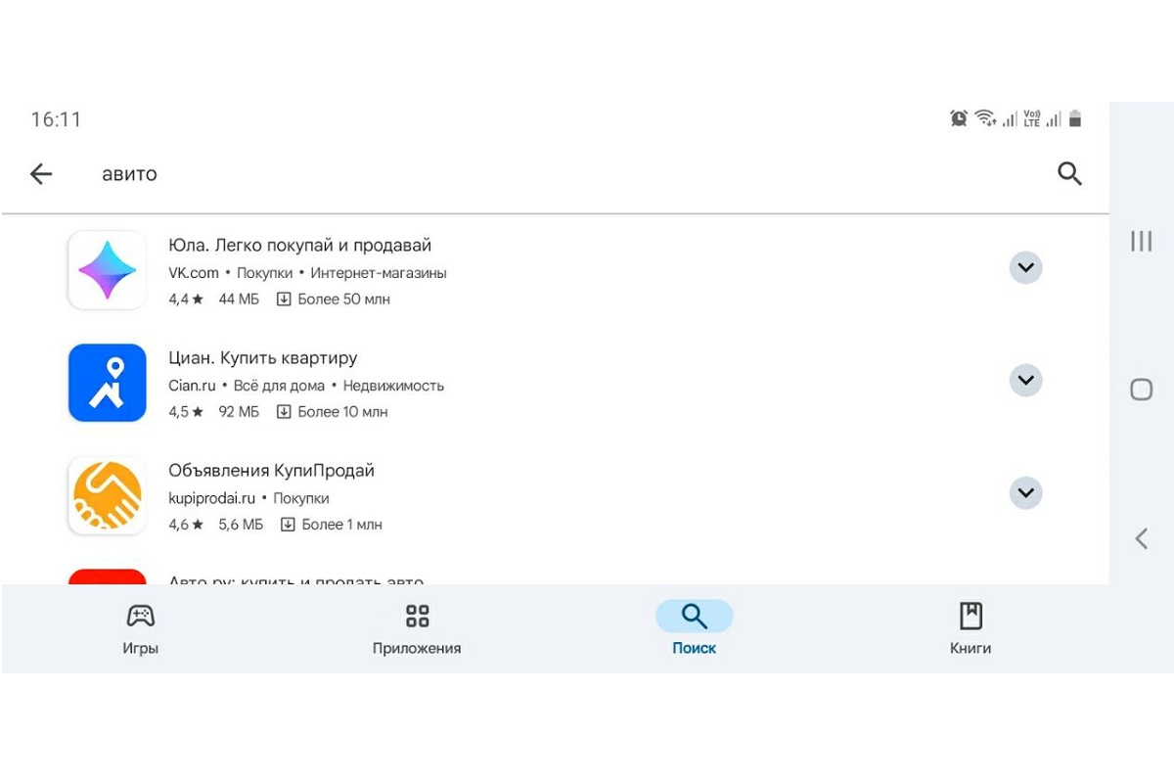Expand details for Циан listing
This screenshot has height=783, width=1174.
coord(1025,380)
